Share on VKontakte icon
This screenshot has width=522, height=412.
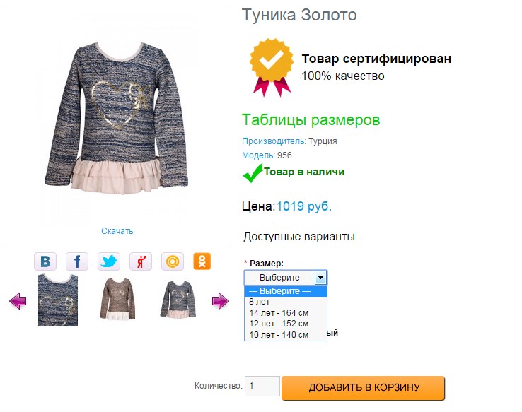pos(45,261)
